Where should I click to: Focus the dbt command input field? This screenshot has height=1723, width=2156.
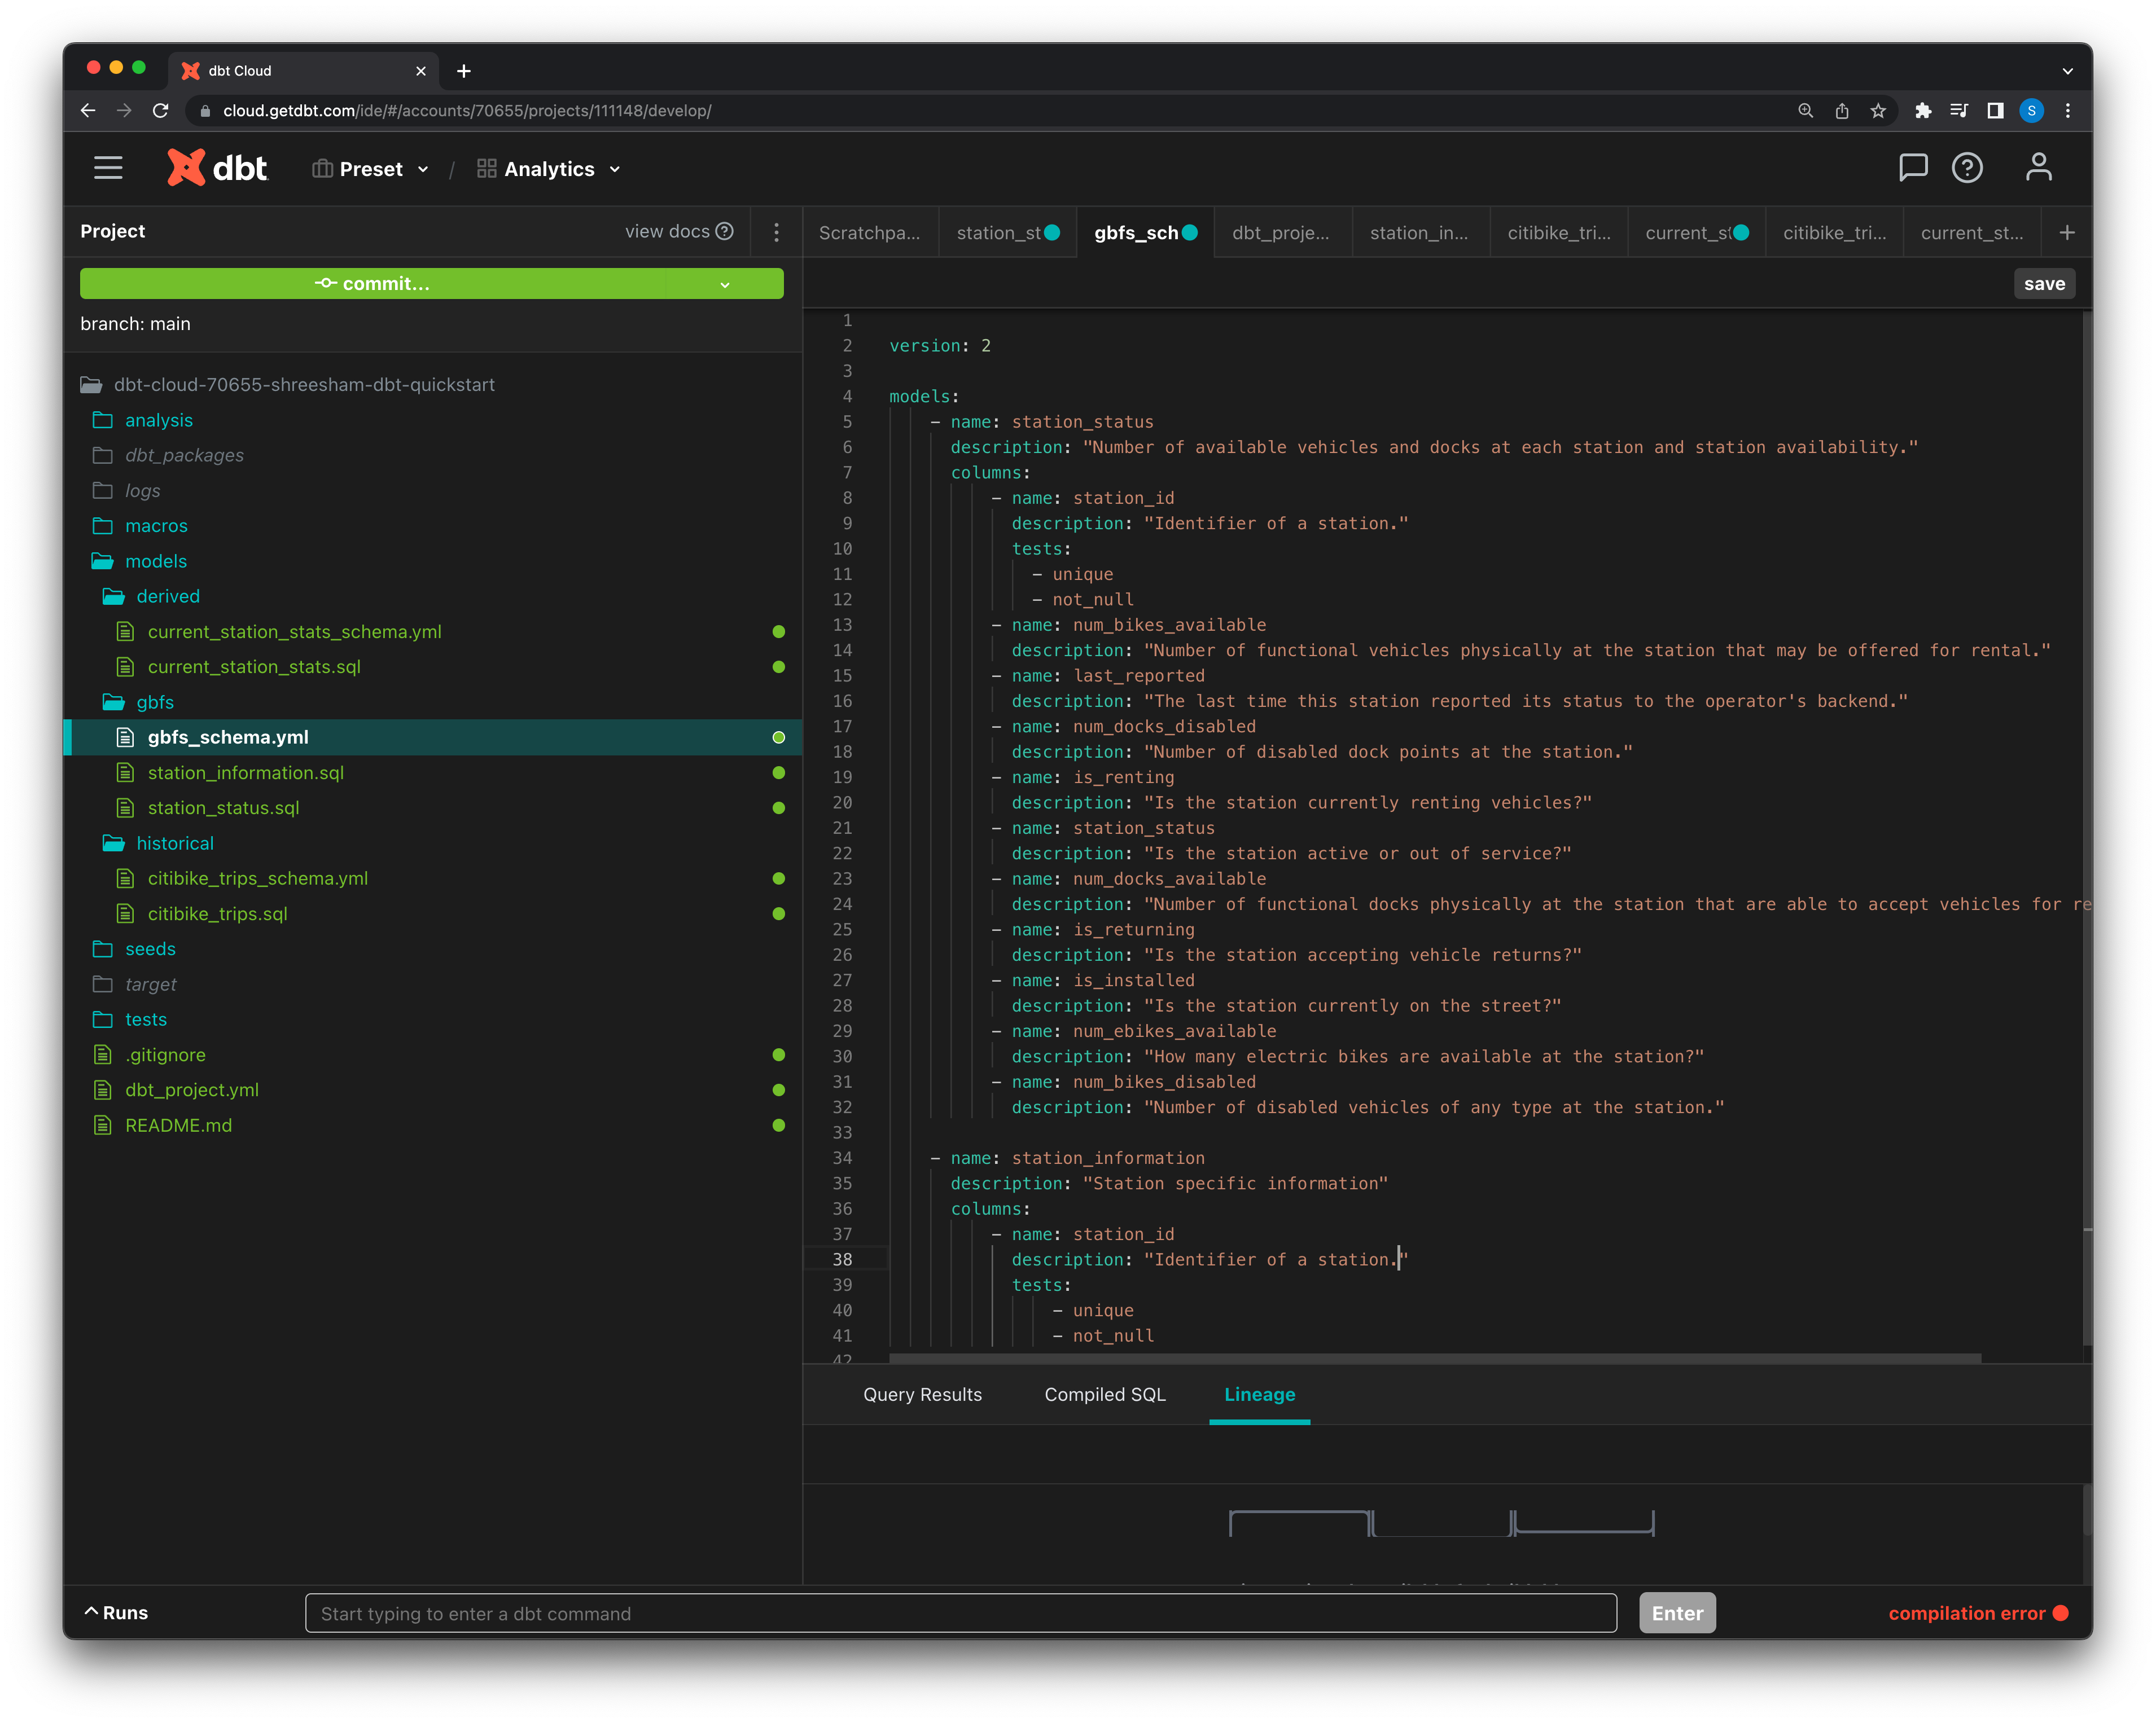point(960,1613)
